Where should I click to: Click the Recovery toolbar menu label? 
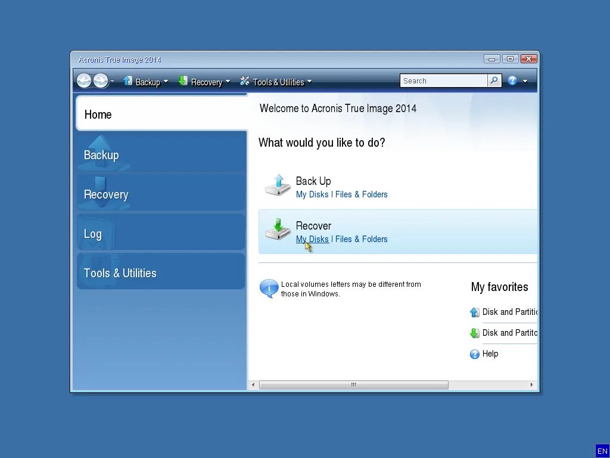click(207, 82)
